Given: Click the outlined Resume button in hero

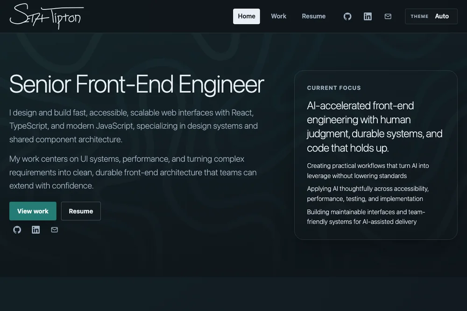Looking at the screenshot, I should click(x=81, y=211).
